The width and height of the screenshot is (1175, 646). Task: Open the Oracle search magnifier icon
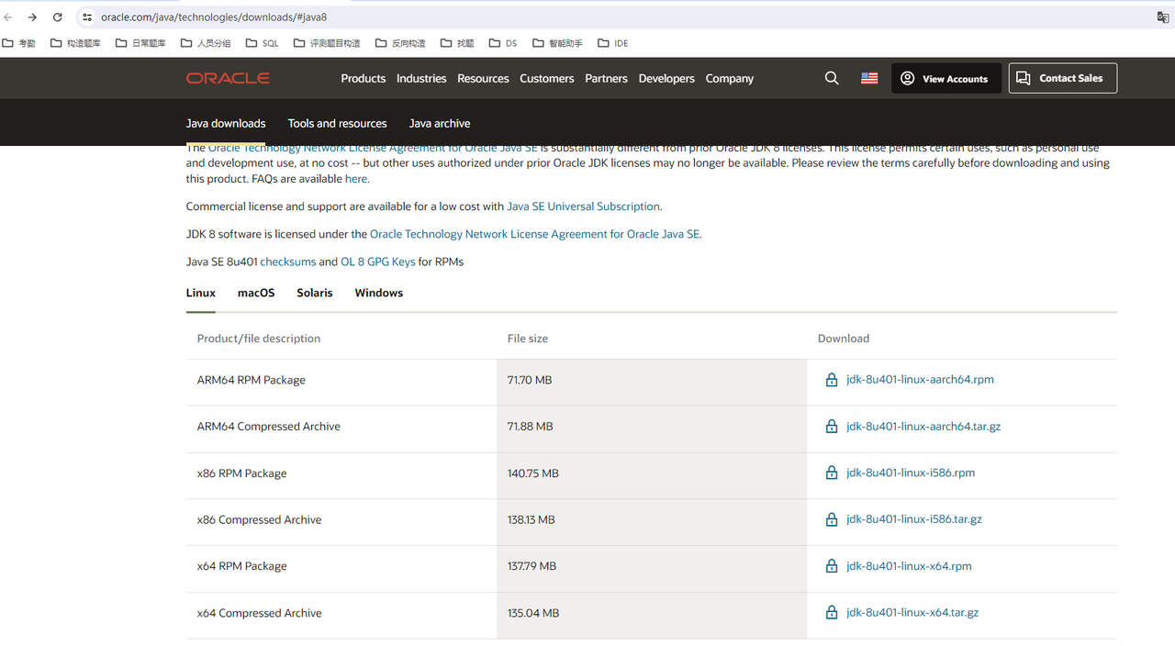point(832,79)
